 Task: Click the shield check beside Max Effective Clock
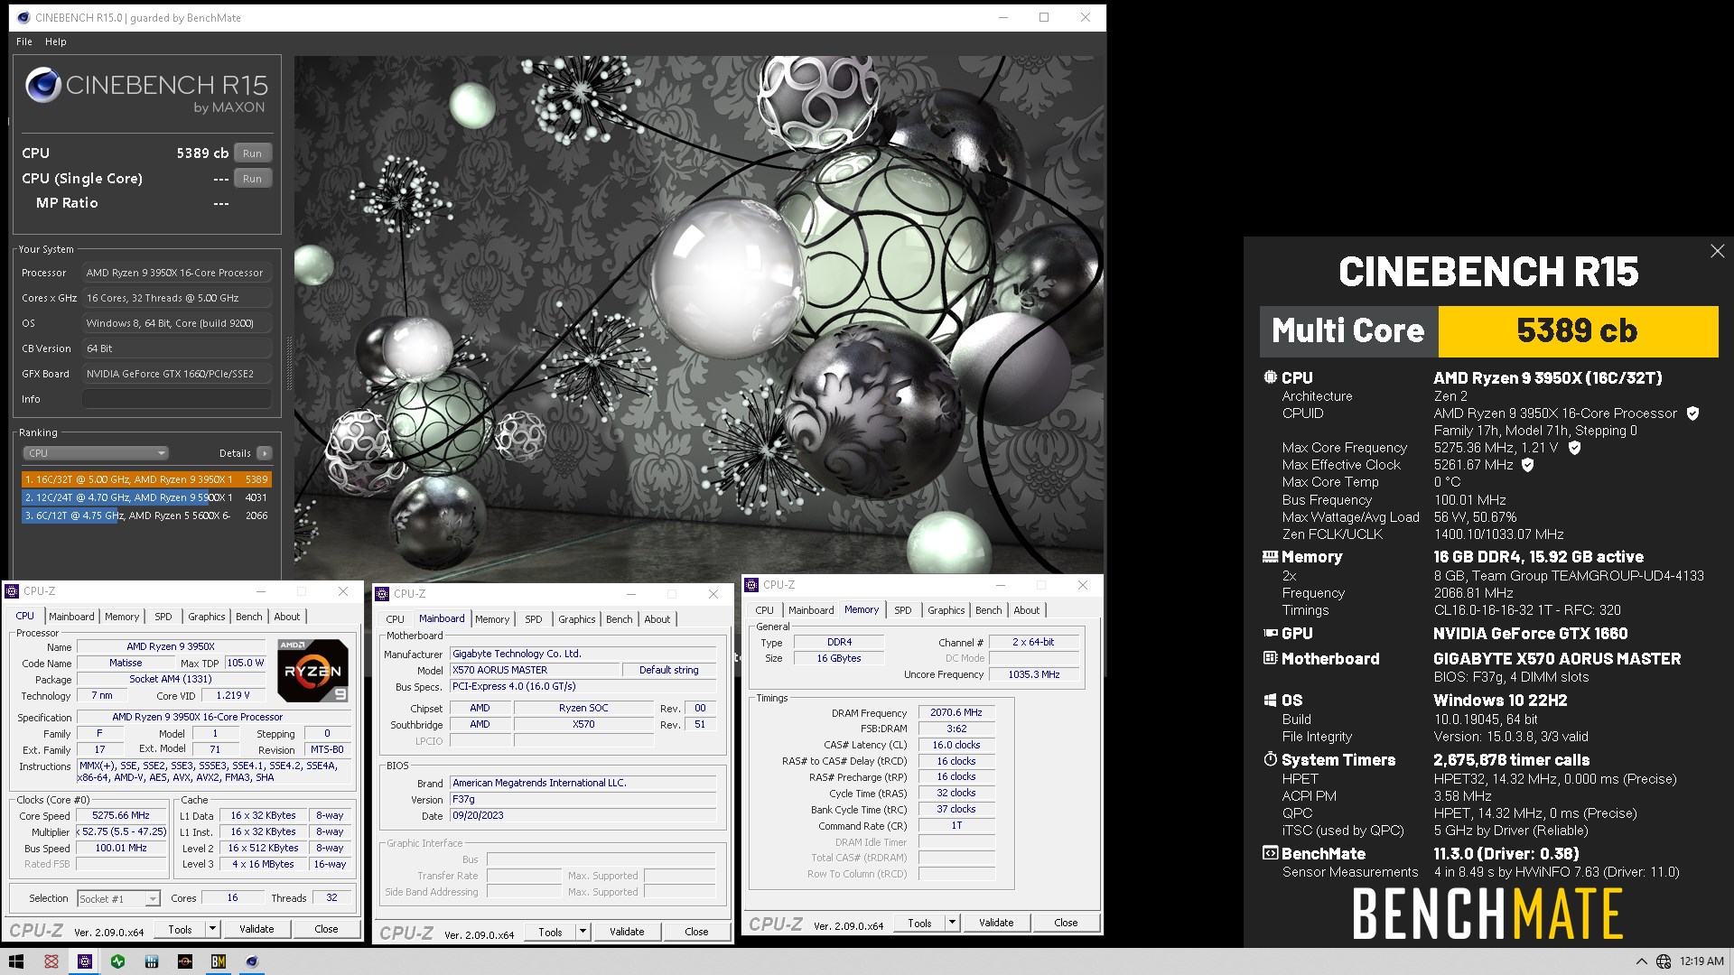coord(1527,465)
